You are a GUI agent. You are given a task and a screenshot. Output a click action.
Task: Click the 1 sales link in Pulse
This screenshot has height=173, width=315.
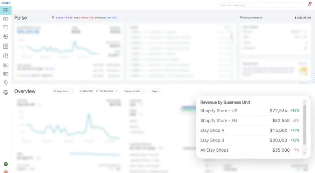tap(59, 18)
